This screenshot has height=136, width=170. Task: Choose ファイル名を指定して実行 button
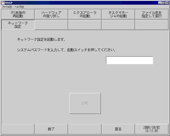(152, 14)
